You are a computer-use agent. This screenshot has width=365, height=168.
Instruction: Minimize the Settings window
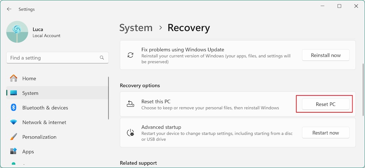click(x=323, y=6)
